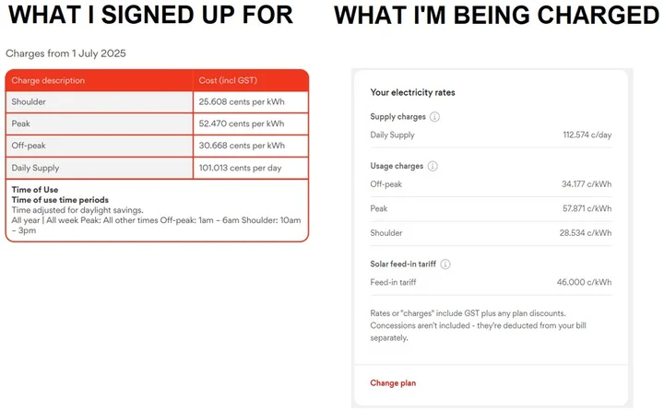Click the WHAT I'M BEING CHARGED title
664x411 pixels.
tap(496, 16)
